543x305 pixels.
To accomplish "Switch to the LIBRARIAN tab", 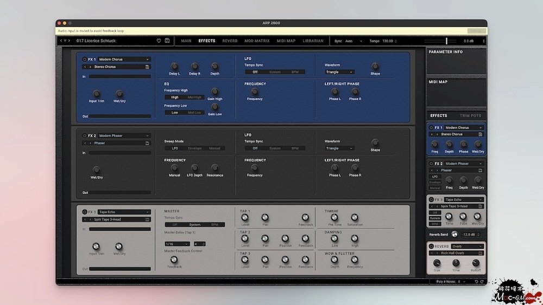I will (x=313, y=41).
